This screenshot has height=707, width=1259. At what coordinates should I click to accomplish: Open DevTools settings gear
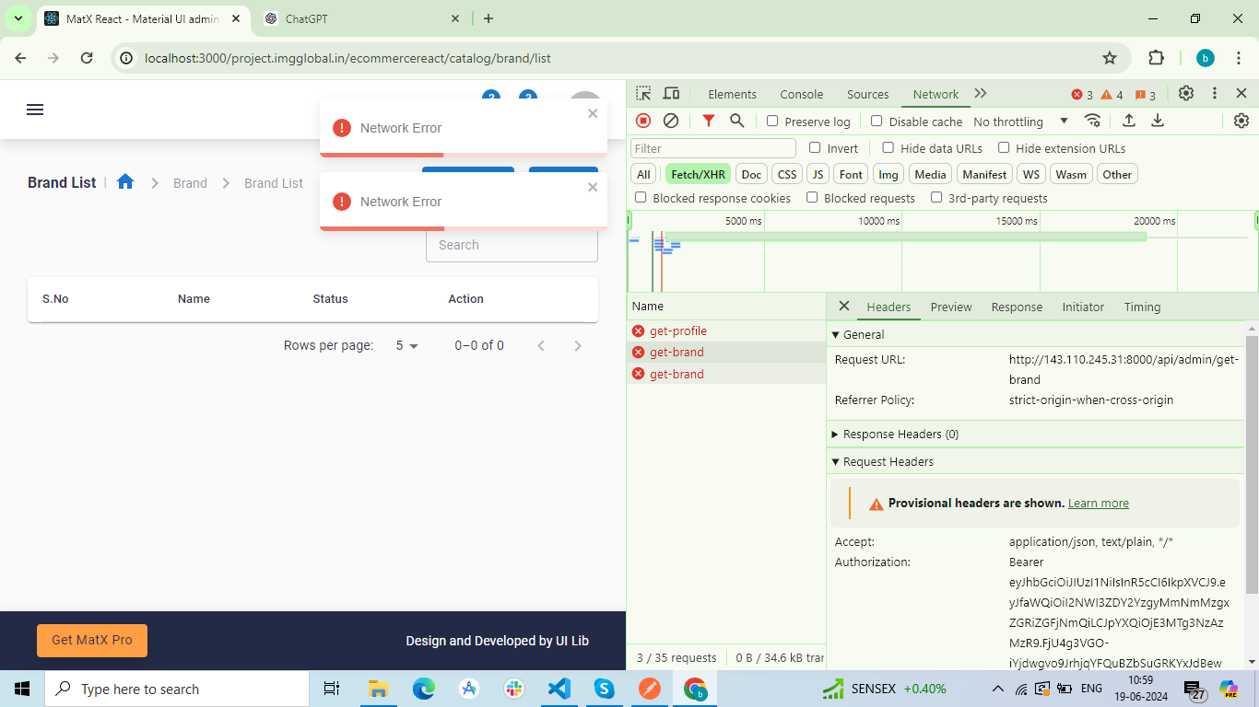1186,94
